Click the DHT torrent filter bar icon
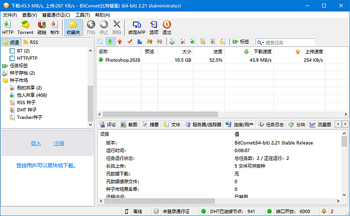This screenshot has width=350, height=216. (213, 41)
